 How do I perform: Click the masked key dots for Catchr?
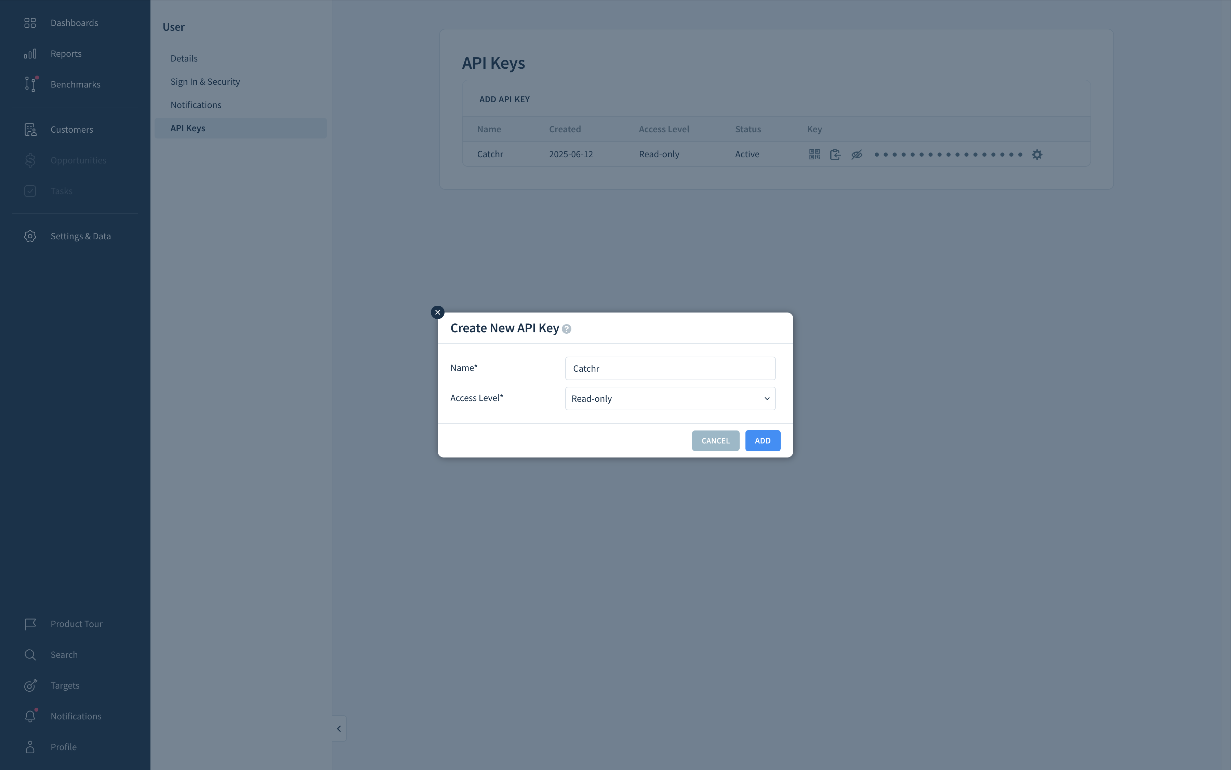tap(948, 154)
